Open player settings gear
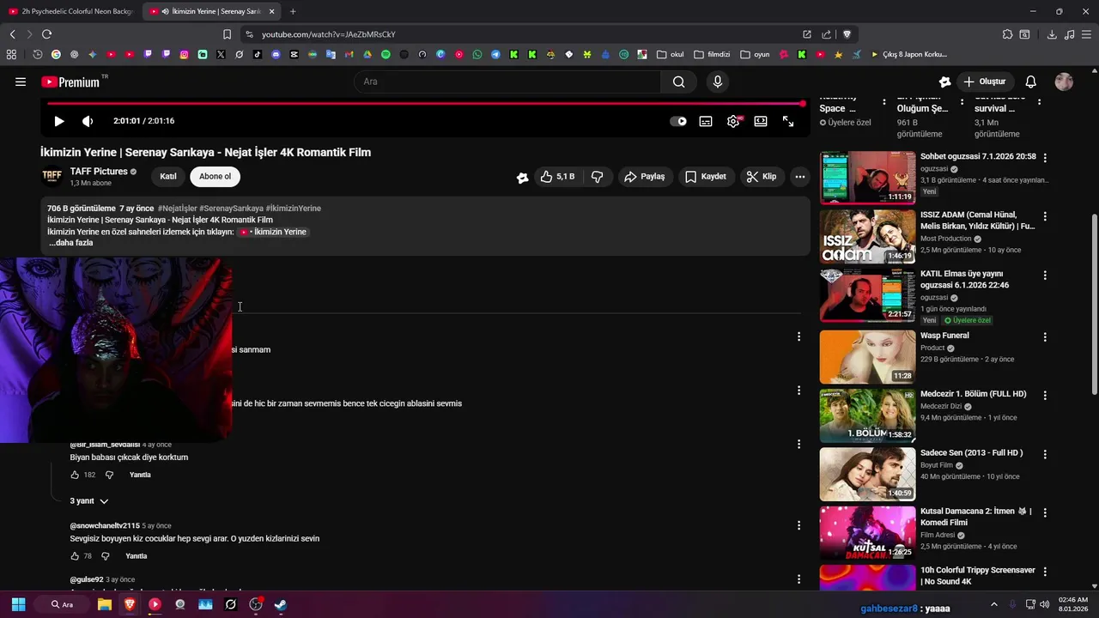1099x618 pixels. click(733, 121)
